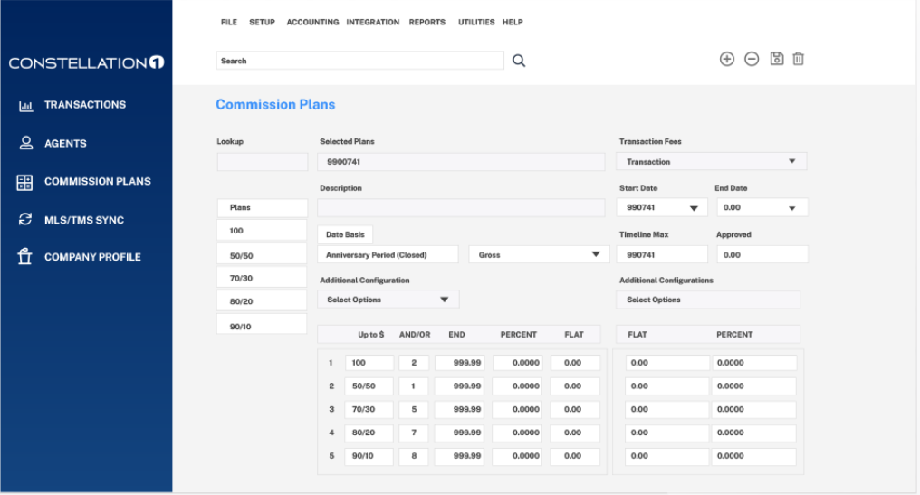Click row 4 AND/OR cell showing 7
The width and height of the screenshot is (920, 495).
pos(414,433)
